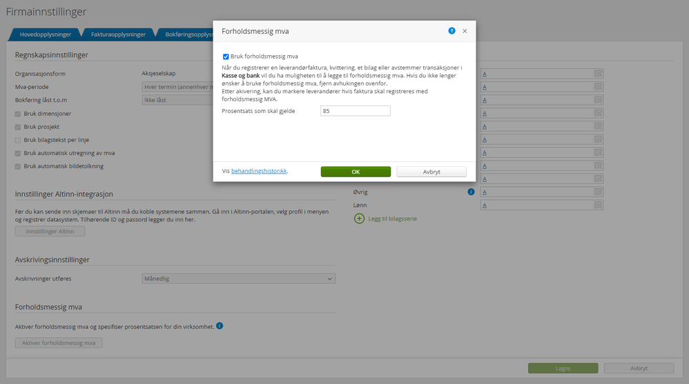The height and width of the screenshot is (384, 689).
Task: Enable Bruk bilagstekst per linje
Action: tap(18, 140)
